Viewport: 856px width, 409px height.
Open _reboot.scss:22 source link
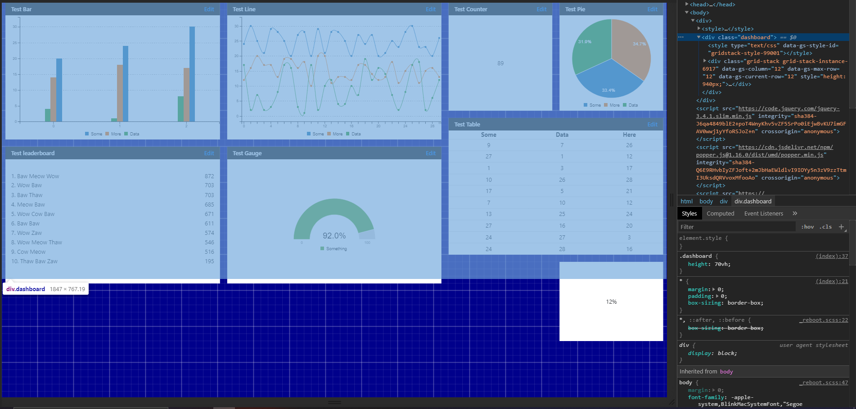coord(824,320)
